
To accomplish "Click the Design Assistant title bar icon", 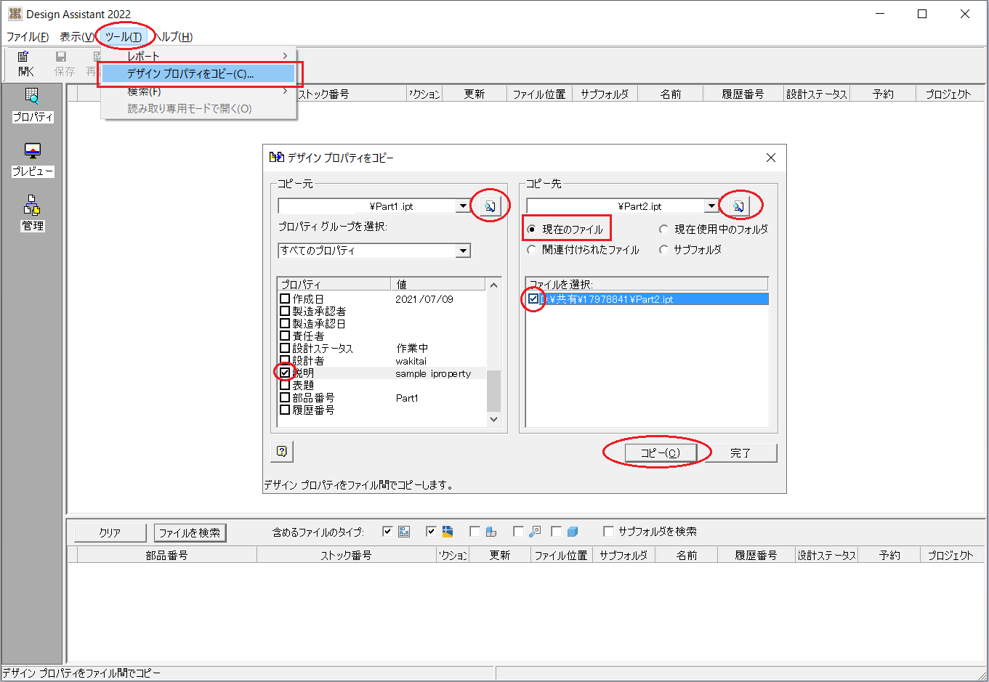I will (15, 14).
